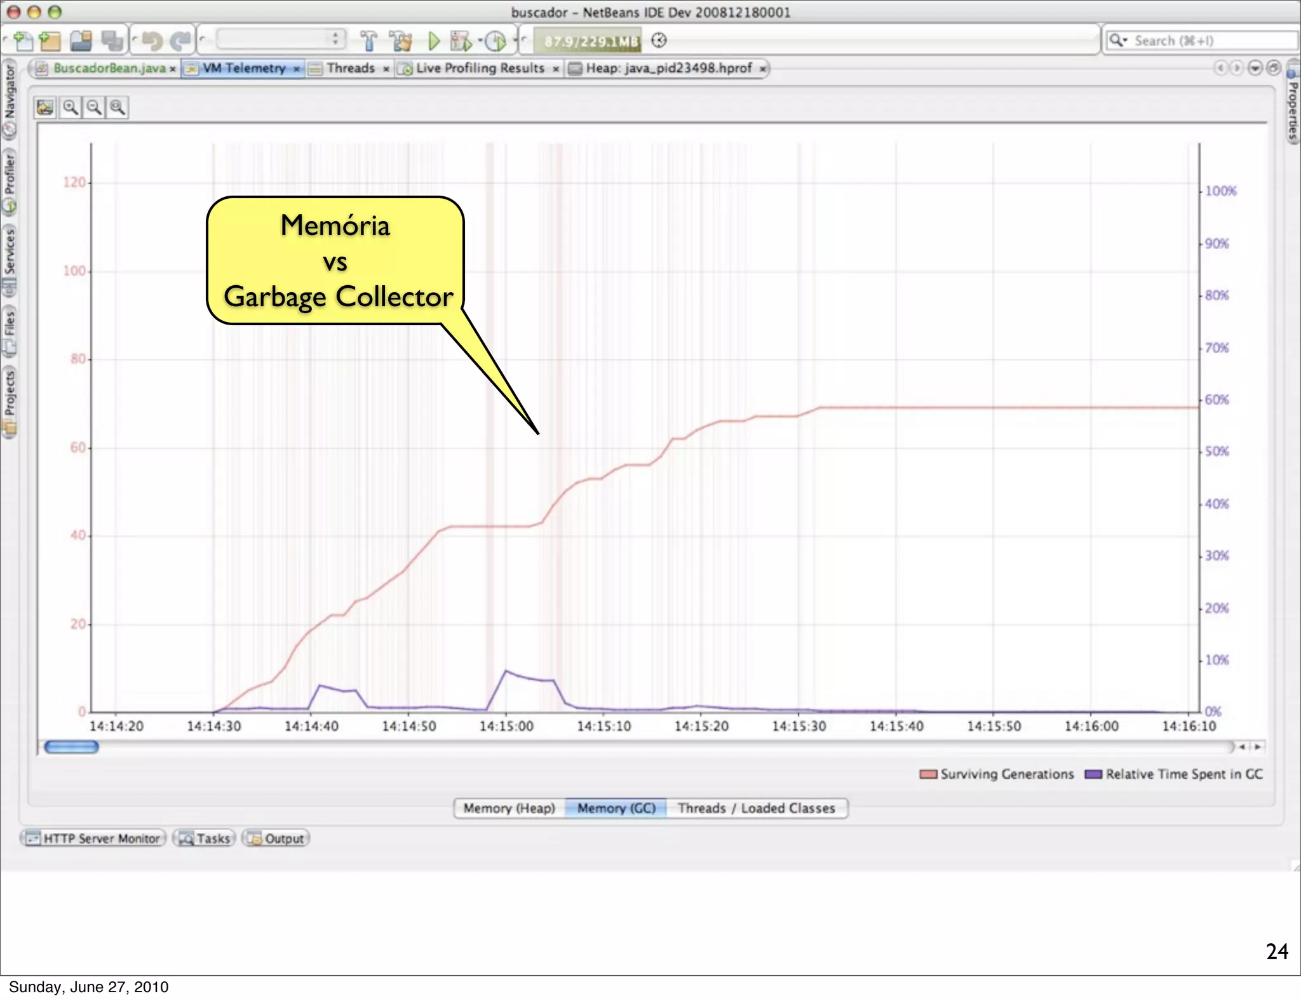Viewport: 1301px width, 1001px height.
Task: Export chart image from telemetry toolbar
Action: tap(45, 107)
